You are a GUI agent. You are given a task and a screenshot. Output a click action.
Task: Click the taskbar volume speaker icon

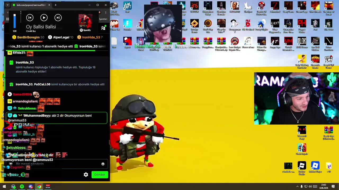[310, 187]
